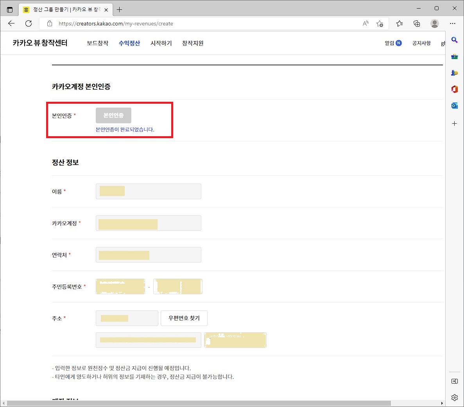The height and width of the screenshot is (407, 464).
Task: Add a sidebar app plus icon
Action: click(x=455, y=123)
